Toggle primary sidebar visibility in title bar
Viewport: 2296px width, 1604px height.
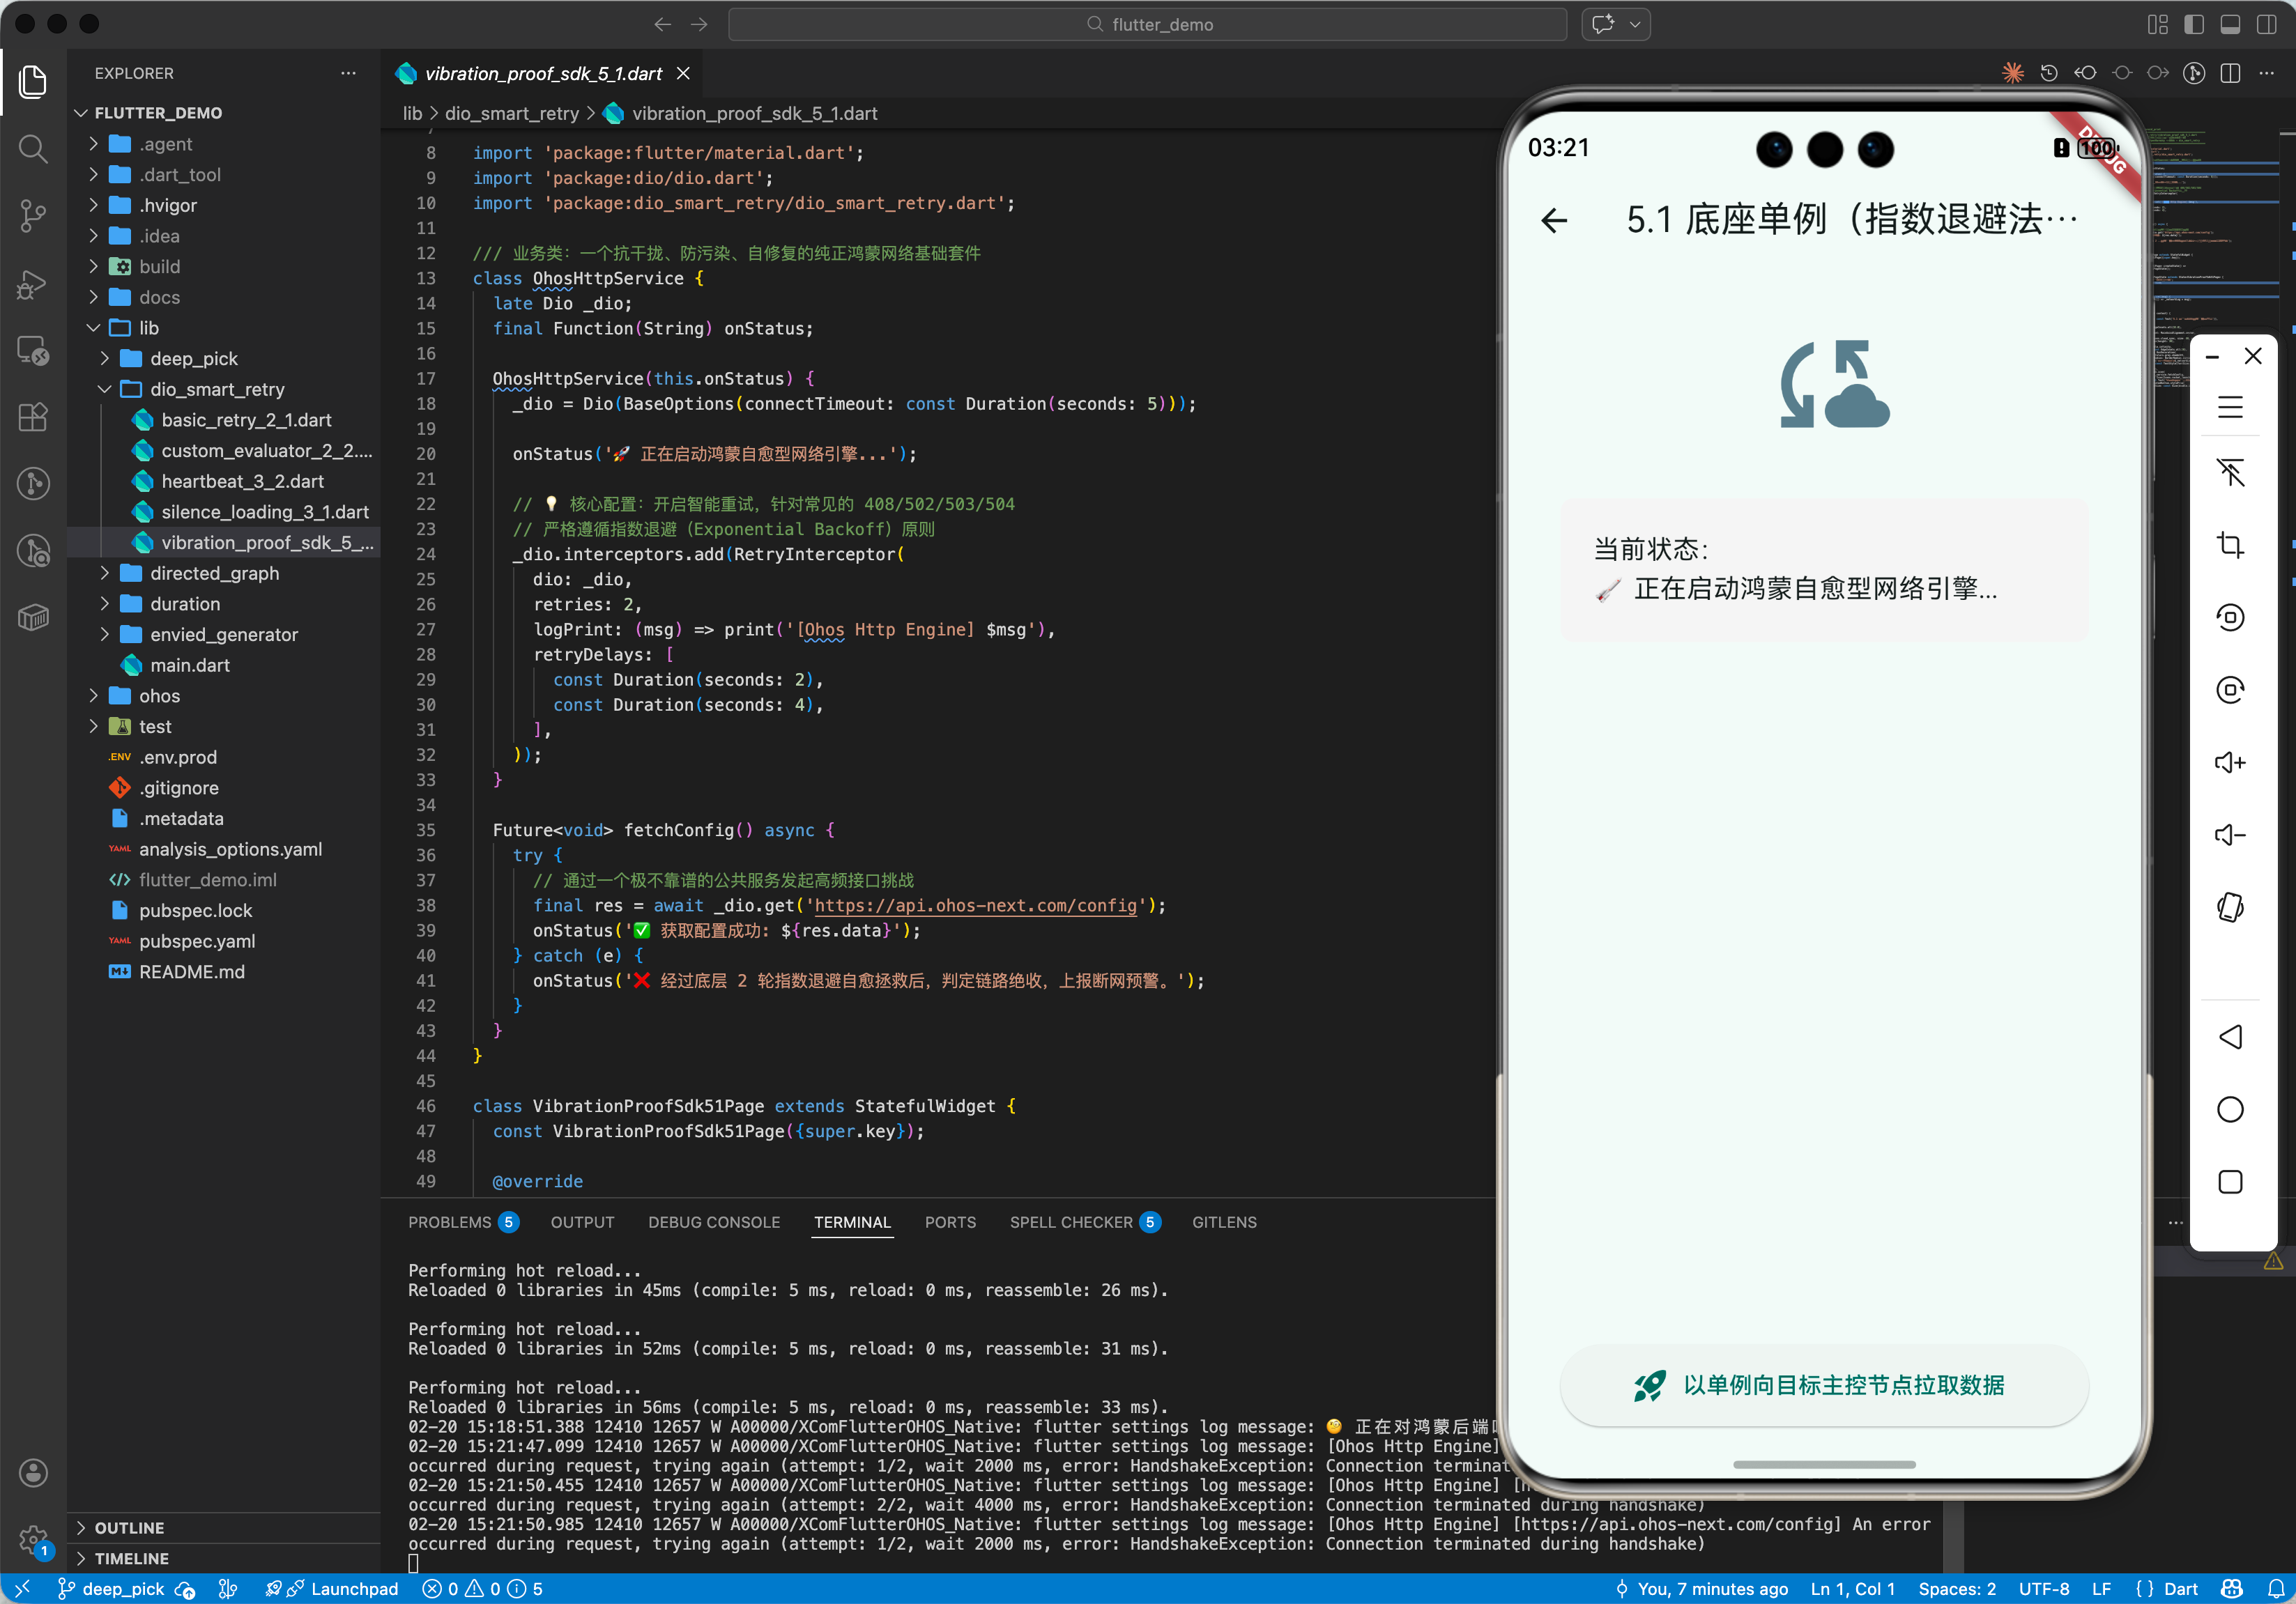click(x=2194, y=24)
